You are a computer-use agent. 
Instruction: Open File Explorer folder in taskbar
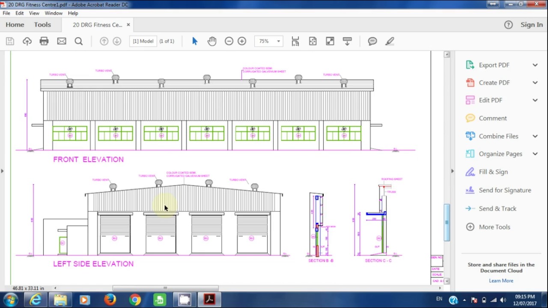point(60,300)
